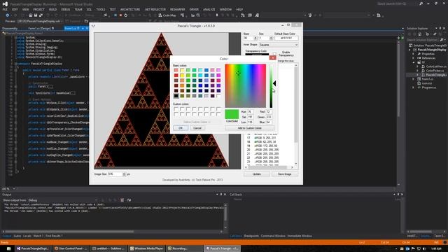The width and height of the screenshot is (448, 252).
Task: Click the Image Size spinner arrows
Action: click(124, 174)
